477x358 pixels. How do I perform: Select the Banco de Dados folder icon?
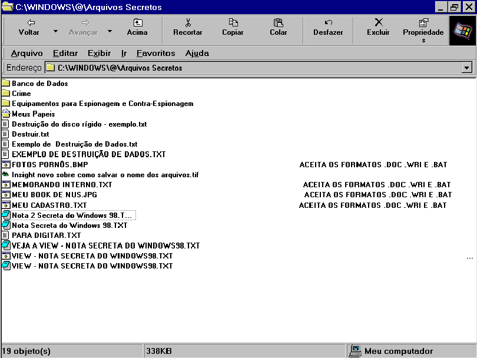(6, 83)
